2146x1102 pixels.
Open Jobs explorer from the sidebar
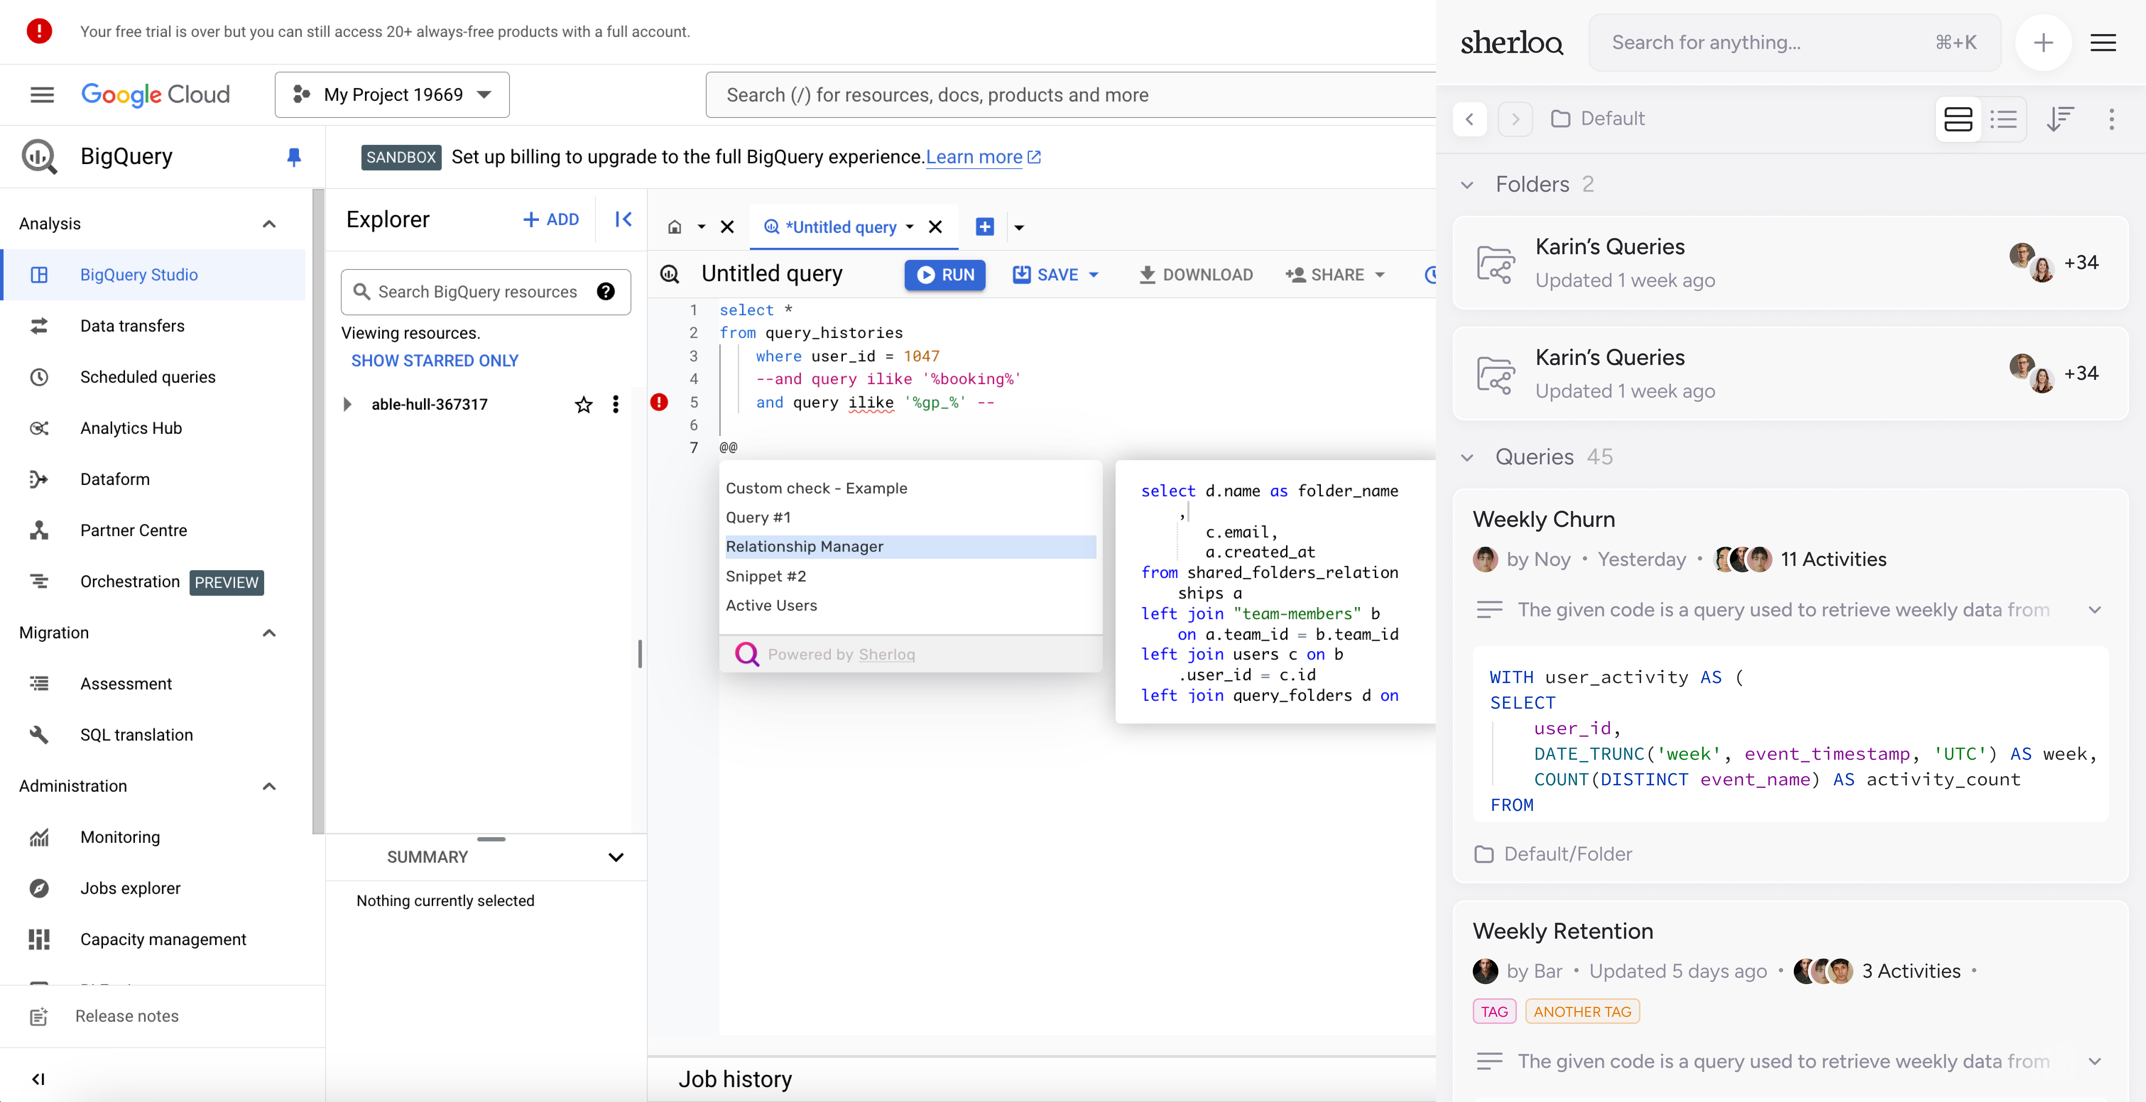pos(130,888)
